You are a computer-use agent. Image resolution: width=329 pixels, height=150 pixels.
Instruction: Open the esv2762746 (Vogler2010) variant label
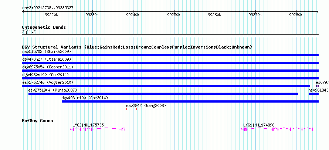tap(48, 82)
